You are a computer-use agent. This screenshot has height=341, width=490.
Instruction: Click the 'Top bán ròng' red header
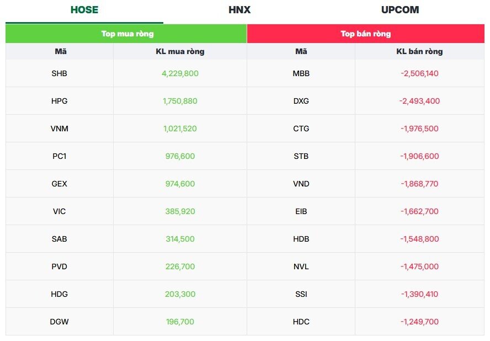[x=365, y=34]
